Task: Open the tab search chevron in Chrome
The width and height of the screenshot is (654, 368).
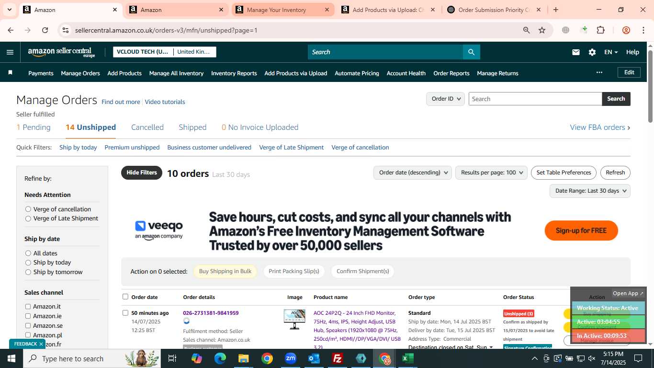Action: point(9,10)
